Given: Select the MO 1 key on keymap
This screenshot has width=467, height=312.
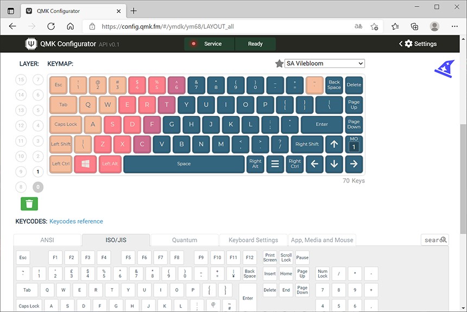Looking at the screenshot, I should [354, 144].
